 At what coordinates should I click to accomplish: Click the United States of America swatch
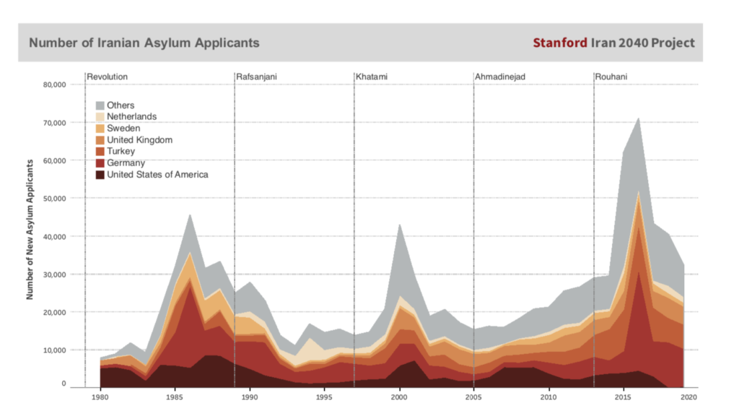100,175
